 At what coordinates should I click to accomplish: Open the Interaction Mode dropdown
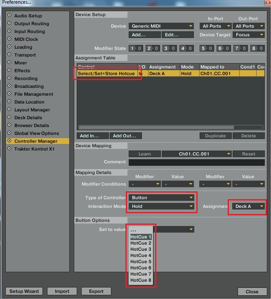coord(161,206)
